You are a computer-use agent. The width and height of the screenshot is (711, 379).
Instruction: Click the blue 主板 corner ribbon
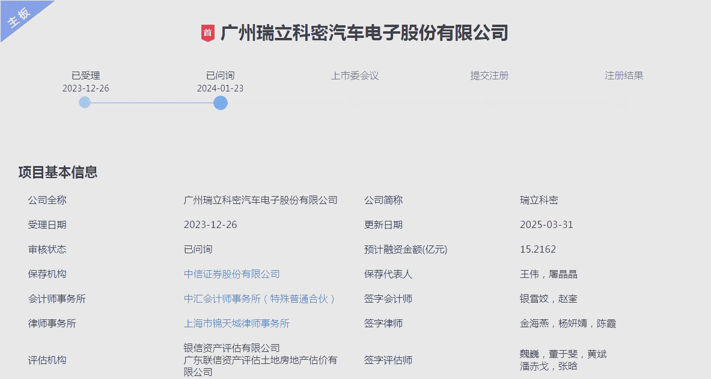[x=18, y=18]
